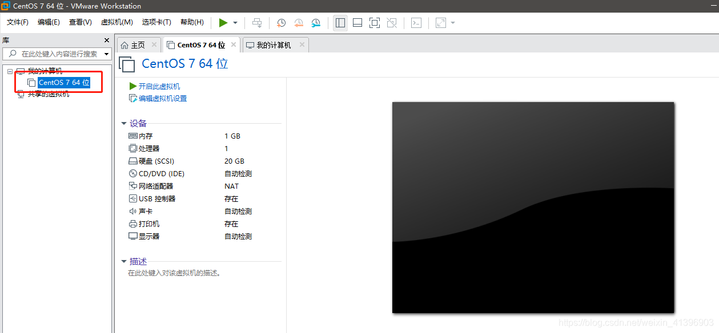This screenshot has height=333, width=719.
Task: Take a snapshot of this virtual machine
Action: tap(280, 23)
